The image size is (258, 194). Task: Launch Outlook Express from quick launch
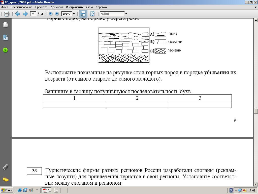[x=25, y=190]
